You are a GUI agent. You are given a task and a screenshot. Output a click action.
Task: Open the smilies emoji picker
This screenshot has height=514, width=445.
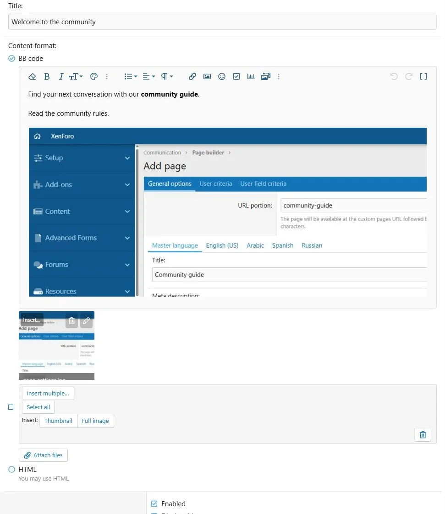[222, 76]
